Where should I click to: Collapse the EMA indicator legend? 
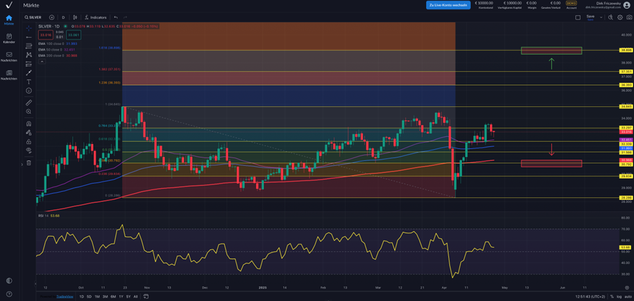tap(42, 62)
